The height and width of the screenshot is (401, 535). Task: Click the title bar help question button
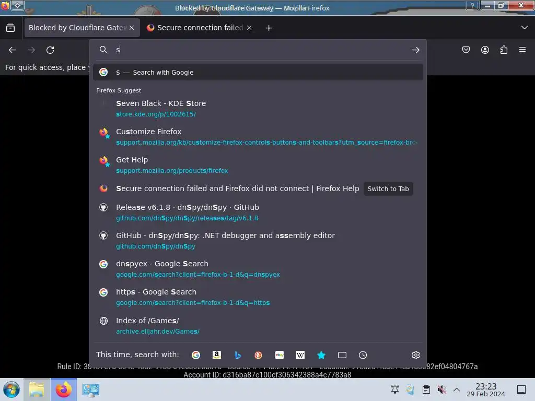[x=472, y=6]
